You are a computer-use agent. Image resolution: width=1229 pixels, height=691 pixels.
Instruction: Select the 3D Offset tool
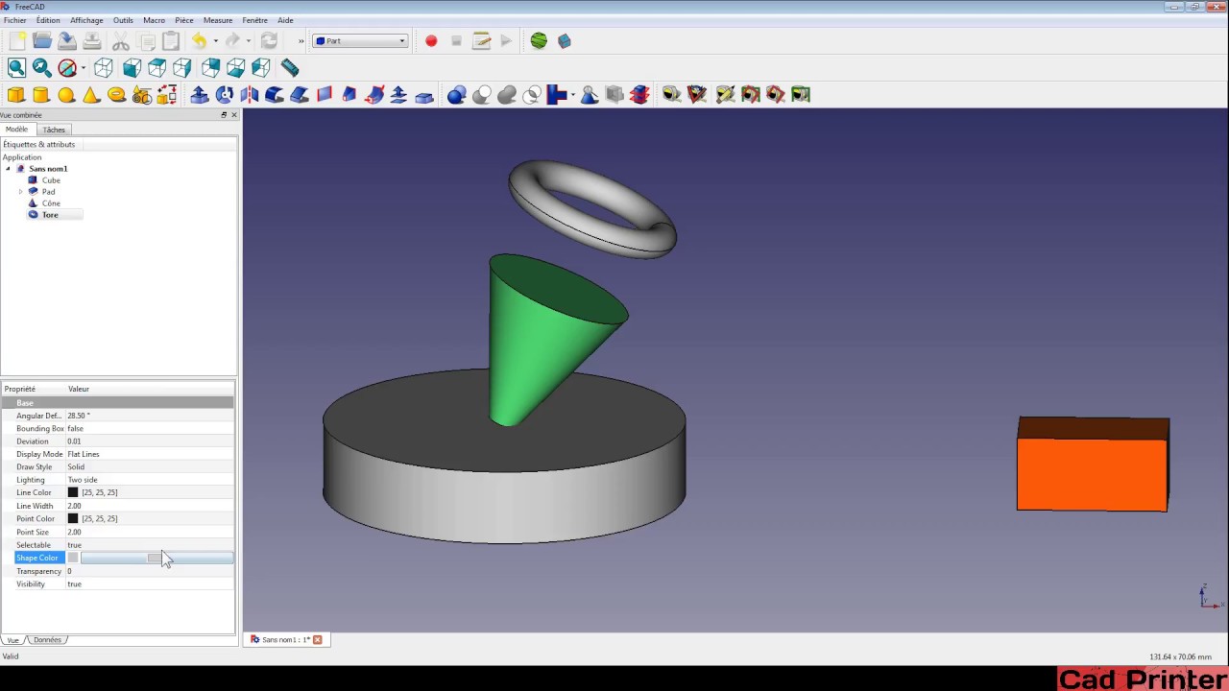pyautogui.click(x=399, y=94)
